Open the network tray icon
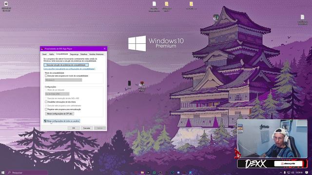The width and height of the screenshot is (312, 175). coord(289,173)
